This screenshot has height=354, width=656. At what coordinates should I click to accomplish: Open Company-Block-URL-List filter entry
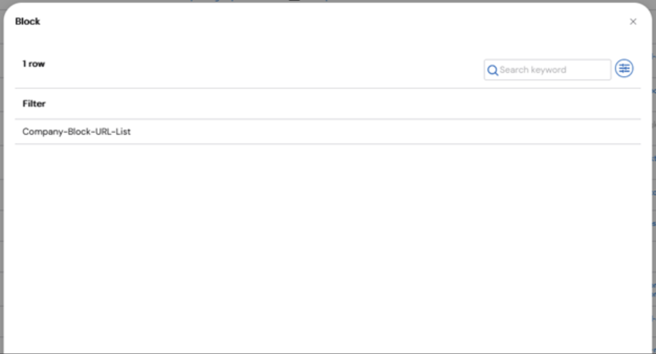point(76,132)
